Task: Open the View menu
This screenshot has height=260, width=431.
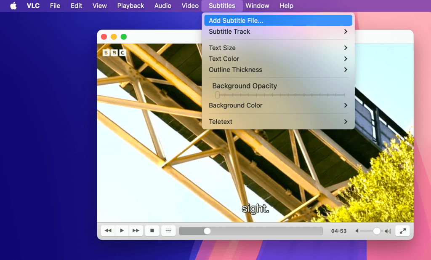Action: point(99,5)
